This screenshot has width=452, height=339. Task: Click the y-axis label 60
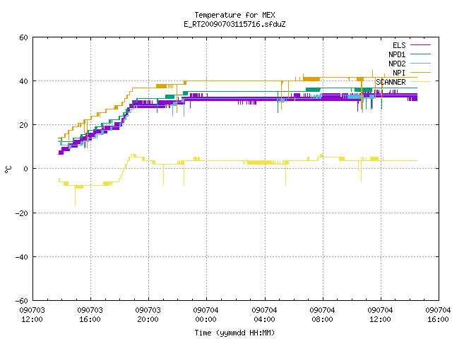[23, 37]
